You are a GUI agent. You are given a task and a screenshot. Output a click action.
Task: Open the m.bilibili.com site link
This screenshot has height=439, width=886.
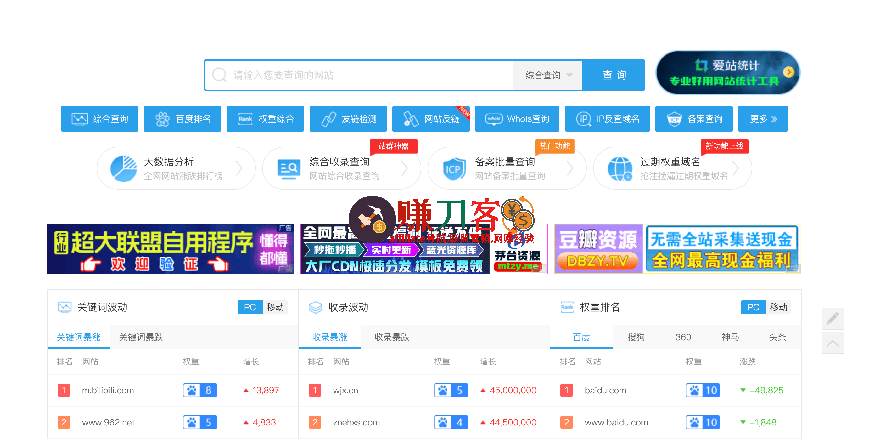pyautogui.click(x=108, y=390)
